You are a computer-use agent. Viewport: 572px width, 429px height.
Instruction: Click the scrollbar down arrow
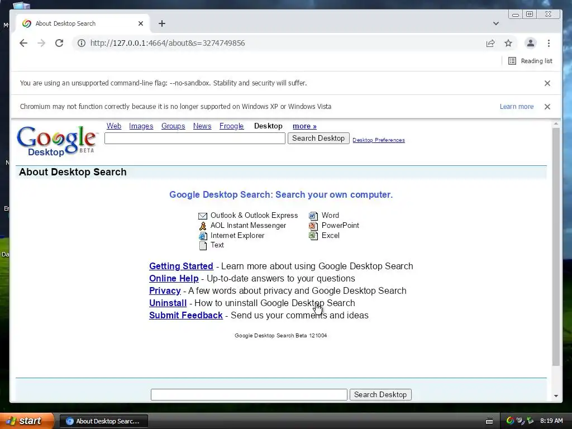[x=556, y=396]
